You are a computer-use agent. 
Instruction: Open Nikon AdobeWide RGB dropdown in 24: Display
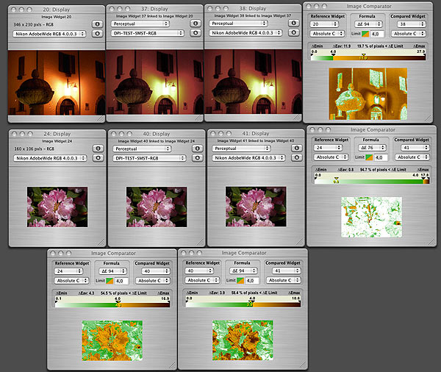point(50,158)
